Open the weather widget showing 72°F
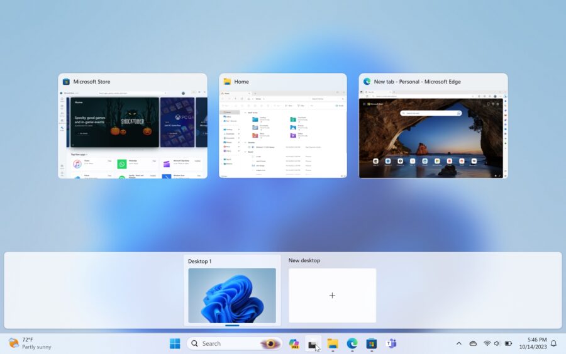This screenshot has width=566, height=354. click(30, 343)
